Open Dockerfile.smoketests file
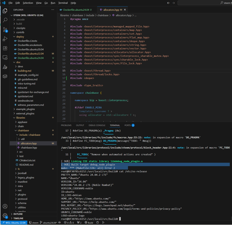Viewport: 232px width, 225px height. pyautogui.click(x=30, y=45)
